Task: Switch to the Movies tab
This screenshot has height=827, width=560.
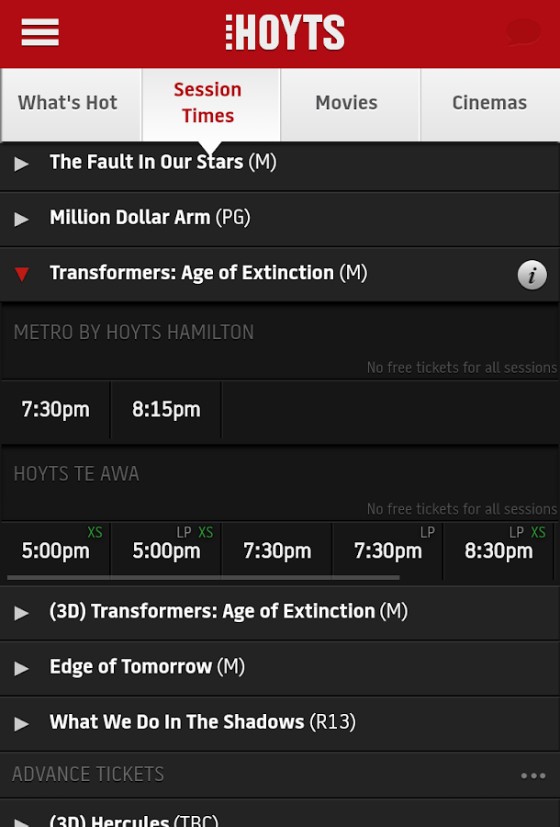Action: (x=347, y=103)
